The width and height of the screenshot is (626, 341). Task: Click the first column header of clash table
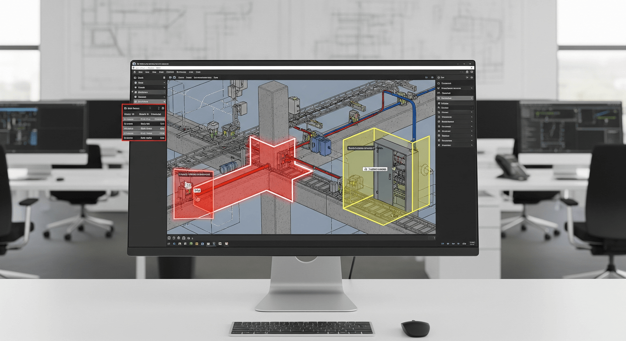(129, 114)
